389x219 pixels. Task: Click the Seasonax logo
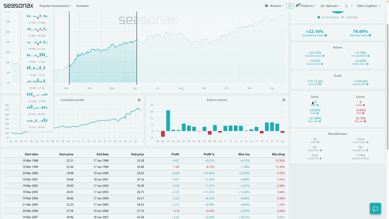click(x=19, y=6)
